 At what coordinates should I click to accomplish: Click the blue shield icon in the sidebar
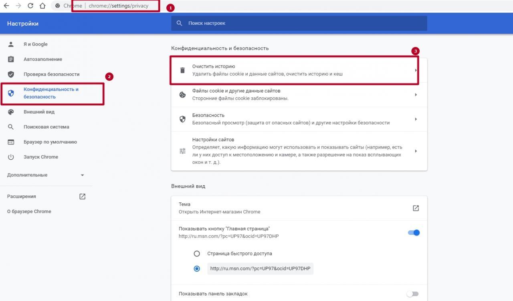point(11,93)
